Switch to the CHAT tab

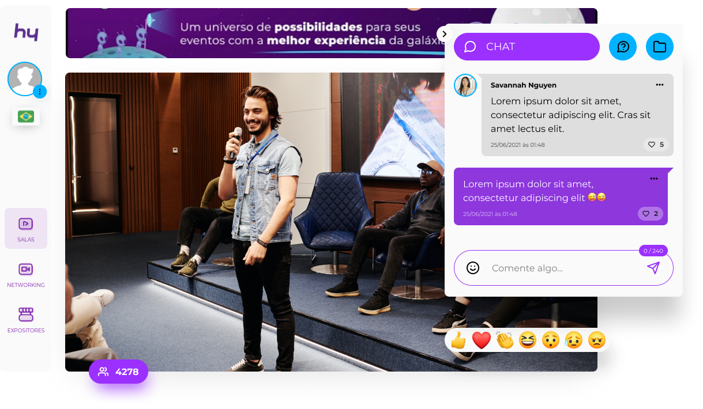tap(526, 47)
